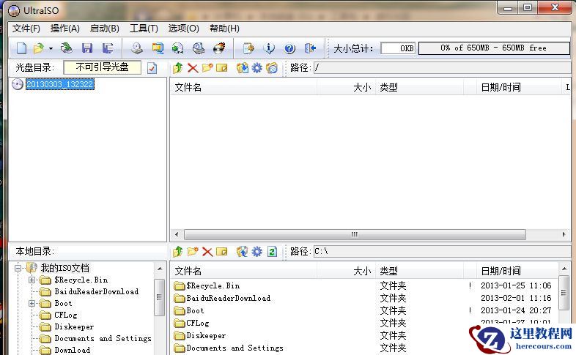Click the Save As toolbar icon
The image size is (576, 355).
(107, 48)
